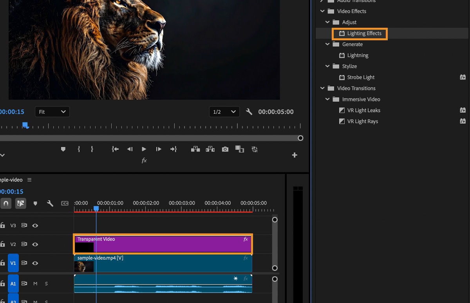This screenshot has width=470, height=303.
Task: Open the sequence panel menu
Action: coord(29,180)
